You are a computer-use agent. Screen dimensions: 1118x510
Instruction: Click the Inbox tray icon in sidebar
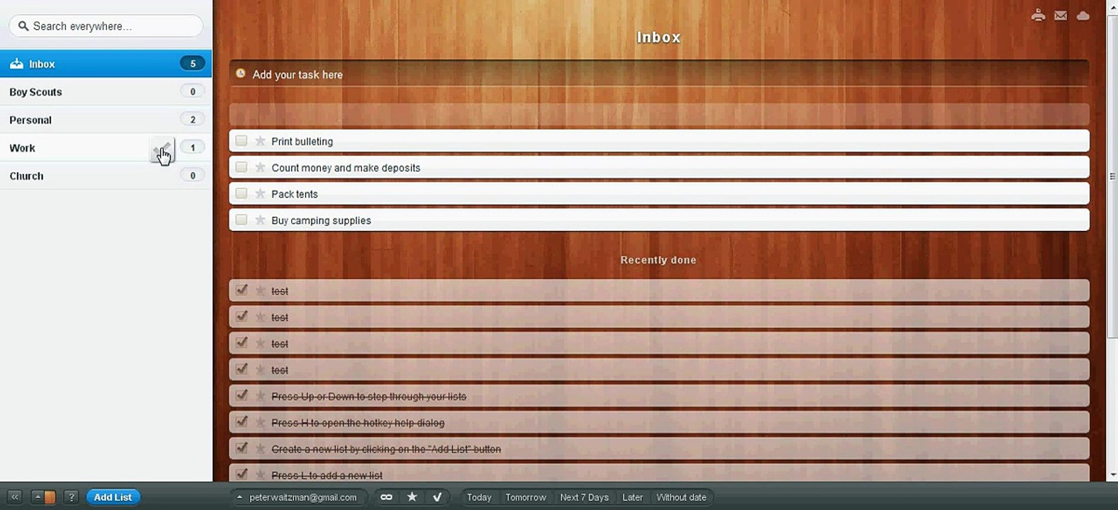click(16, 64)
